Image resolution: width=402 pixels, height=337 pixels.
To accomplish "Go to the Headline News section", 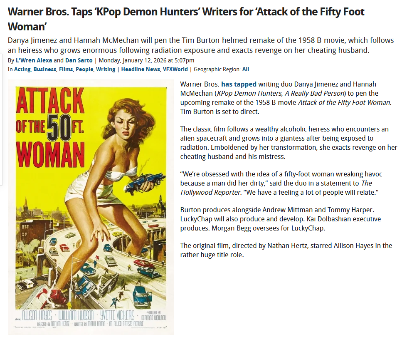I will [x=141, y=69].
